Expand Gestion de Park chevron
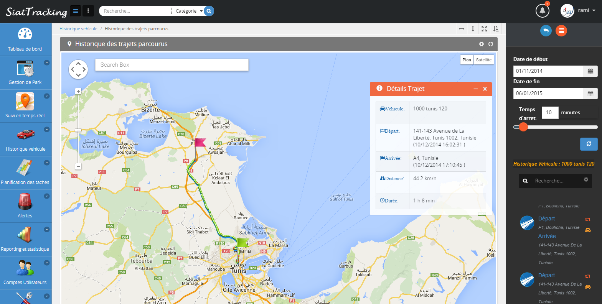Image resolution: width=602 pixels, height=304 pixels. [47, 62]
